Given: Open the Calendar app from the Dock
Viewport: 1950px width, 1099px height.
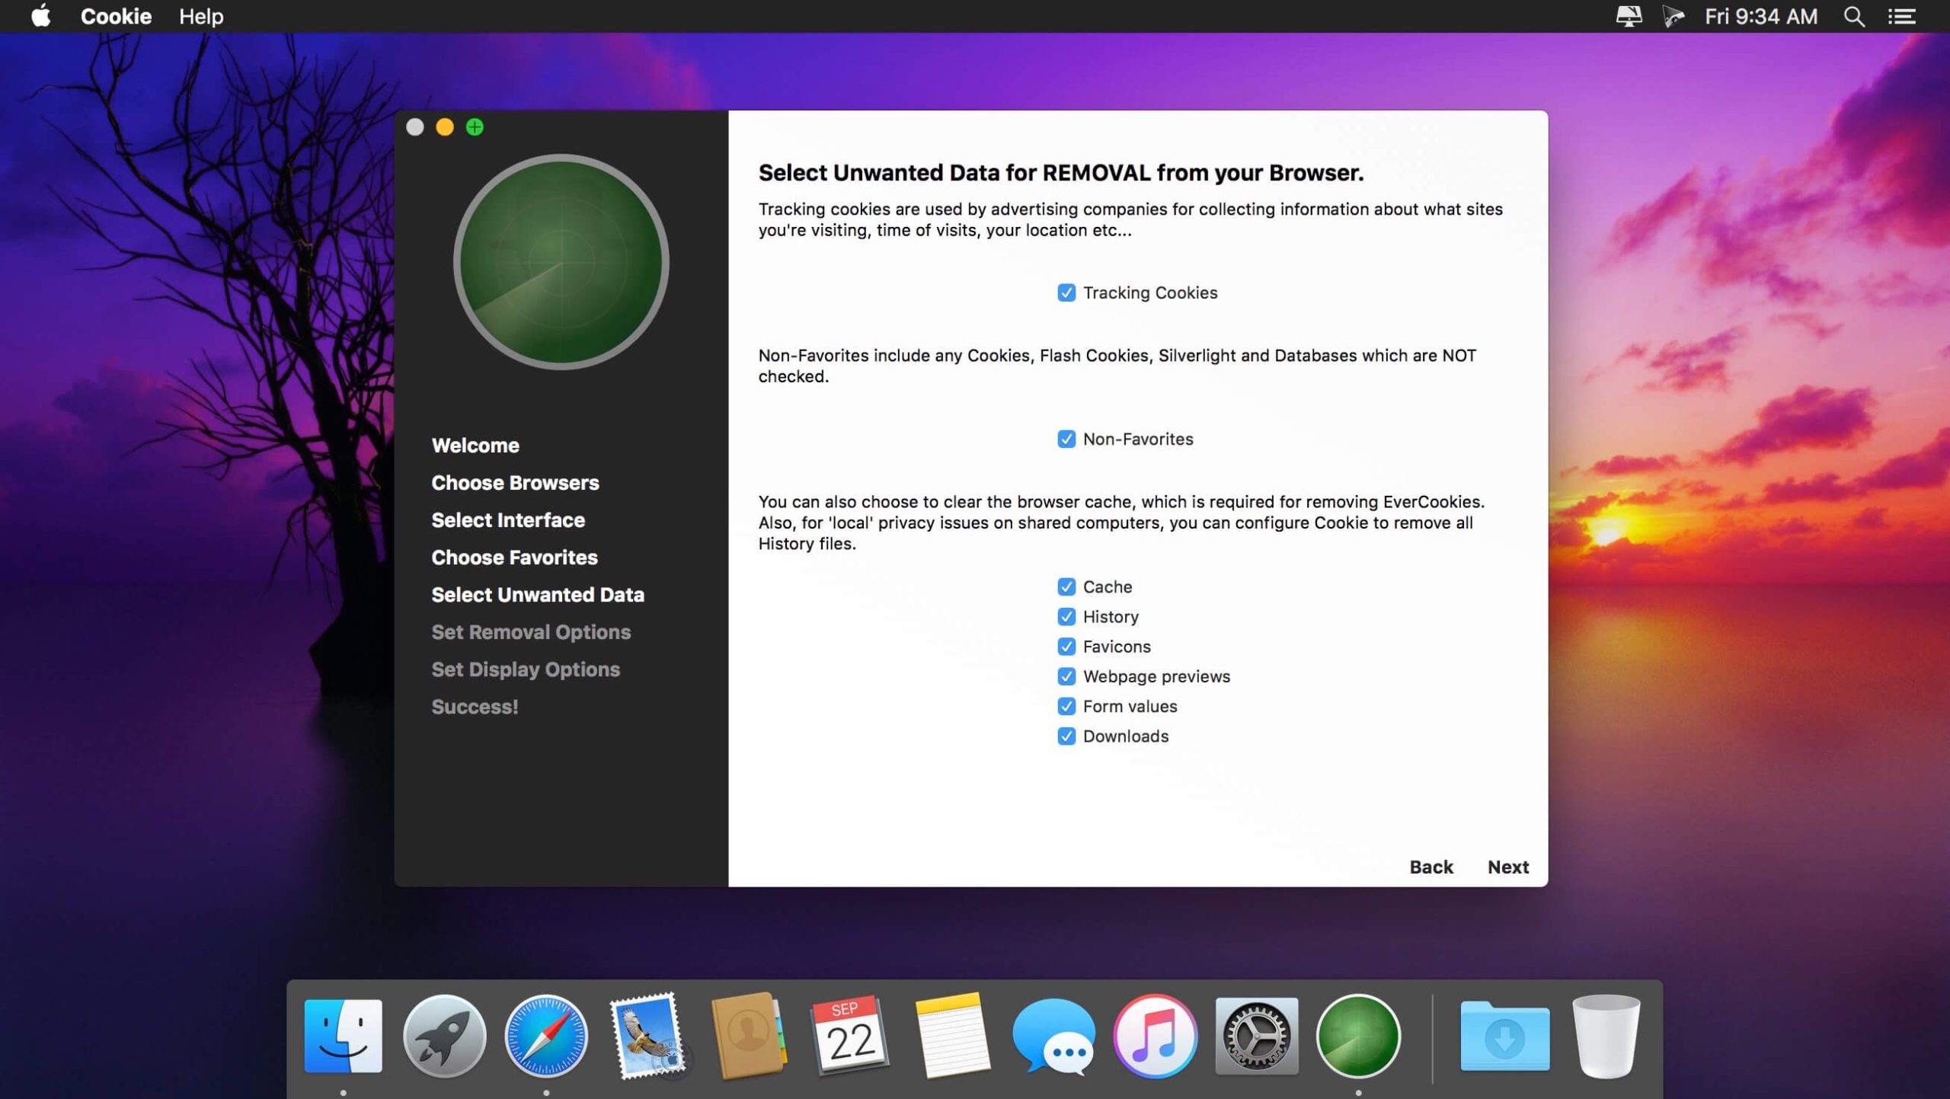Looking at the screenshot, I should tap(849, 1036).
